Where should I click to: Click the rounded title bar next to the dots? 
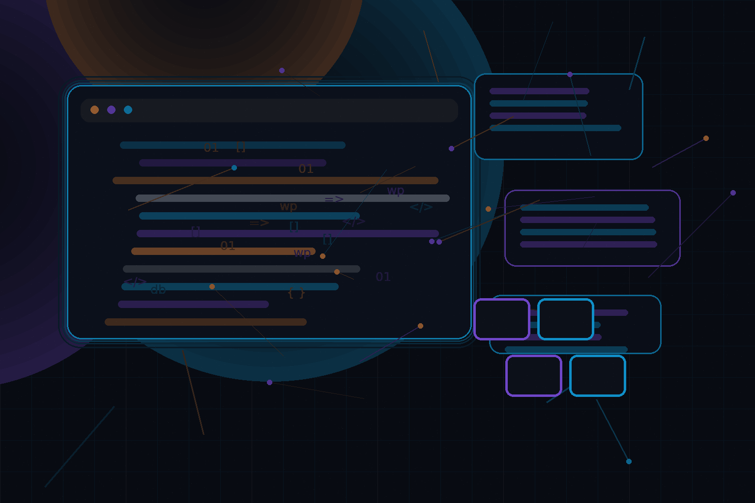pos(269,111)
